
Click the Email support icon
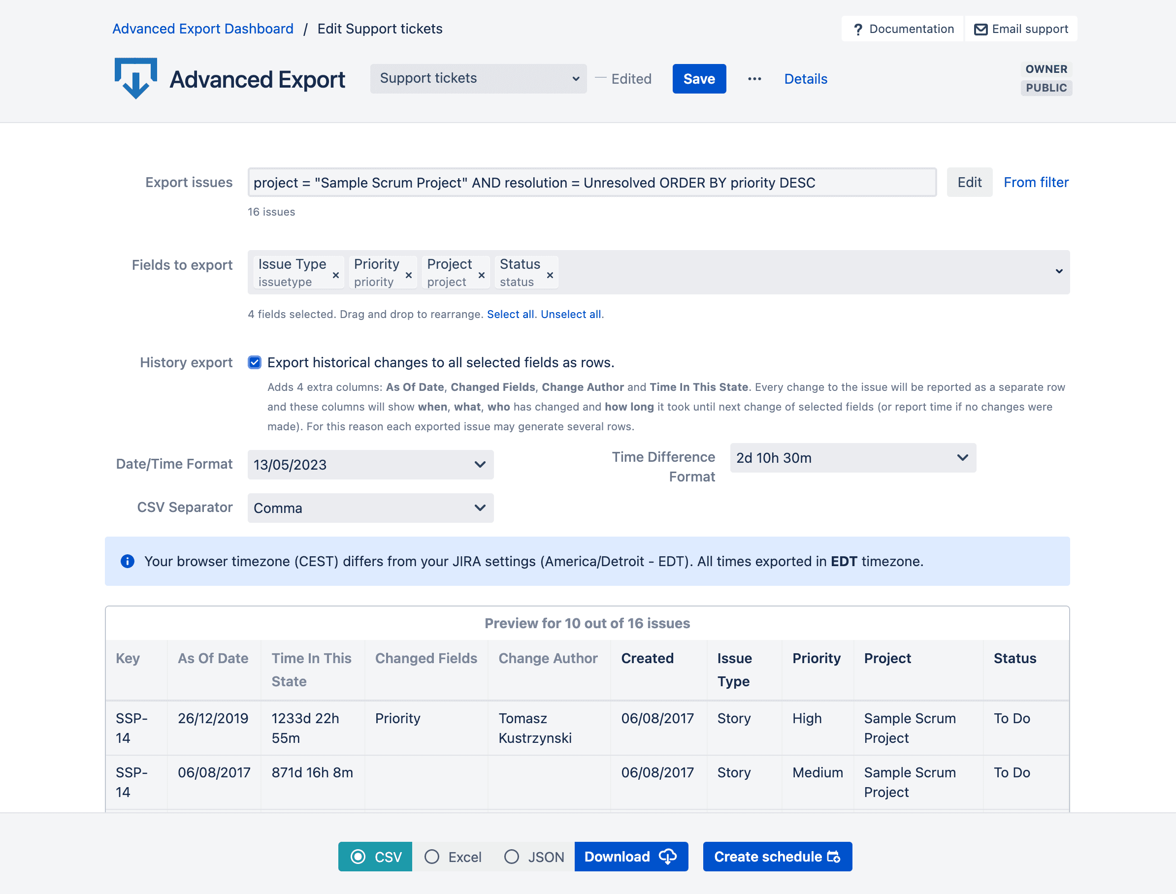(980, 28)
